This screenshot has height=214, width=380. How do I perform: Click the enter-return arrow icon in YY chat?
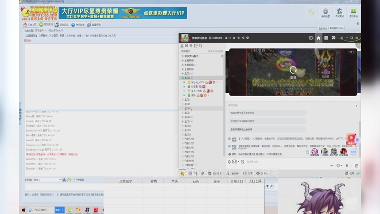[x=332, y=165]
